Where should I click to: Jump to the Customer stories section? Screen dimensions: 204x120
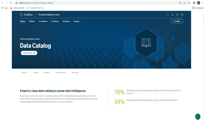tap(60, 73)
